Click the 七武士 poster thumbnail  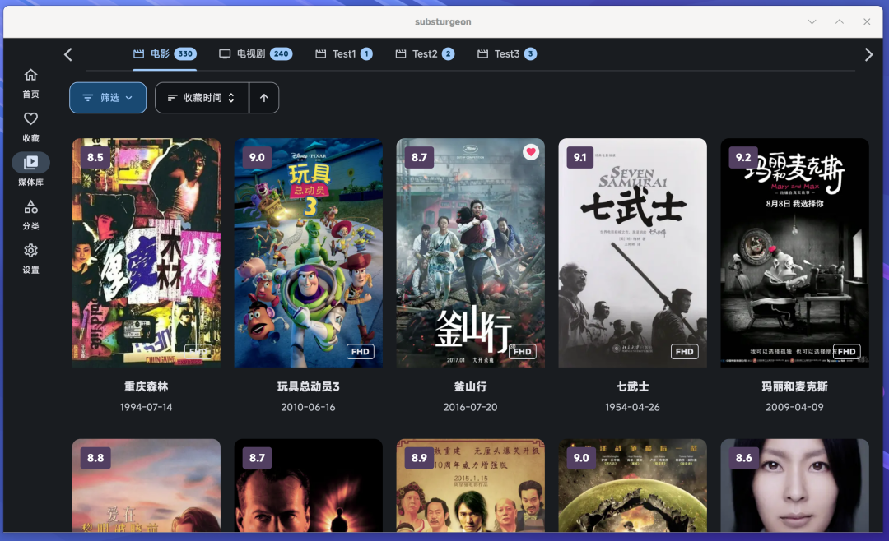(x=632, y=252)
